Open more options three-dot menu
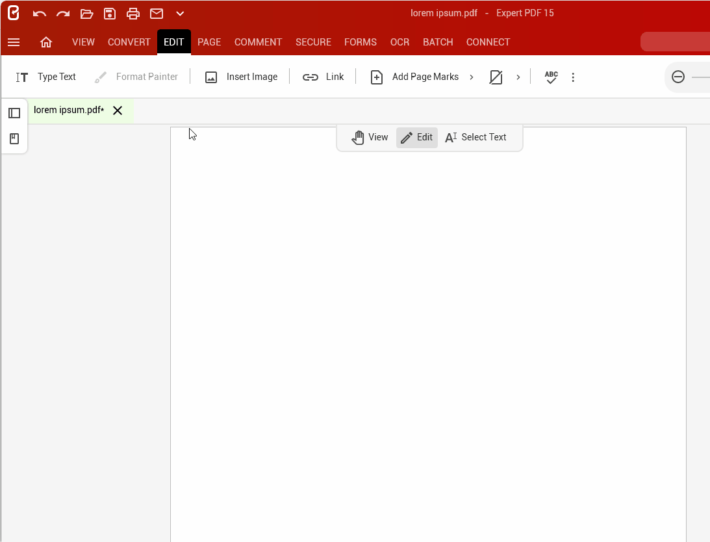Image resolution: width=710 pixels, height=542 pixels. click(x=573, y=77)
